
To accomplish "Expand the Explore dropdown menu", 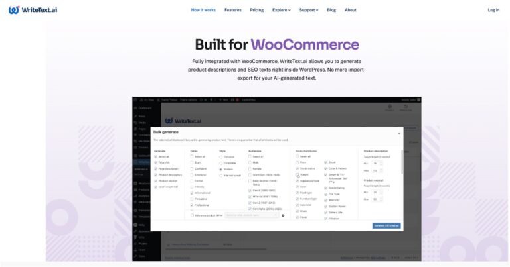I will (282, 10).
